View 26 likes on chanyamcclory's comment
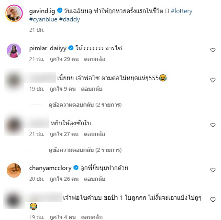Viewport: 221px width, 220px height. 64,179
